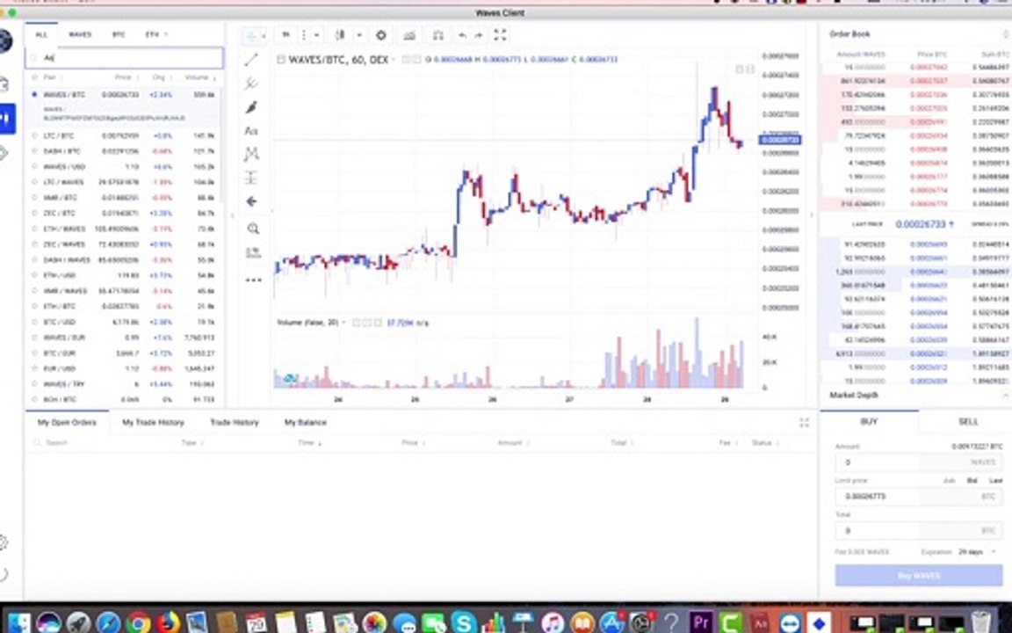Open the My Balance tab

click(x=306, y=422)
